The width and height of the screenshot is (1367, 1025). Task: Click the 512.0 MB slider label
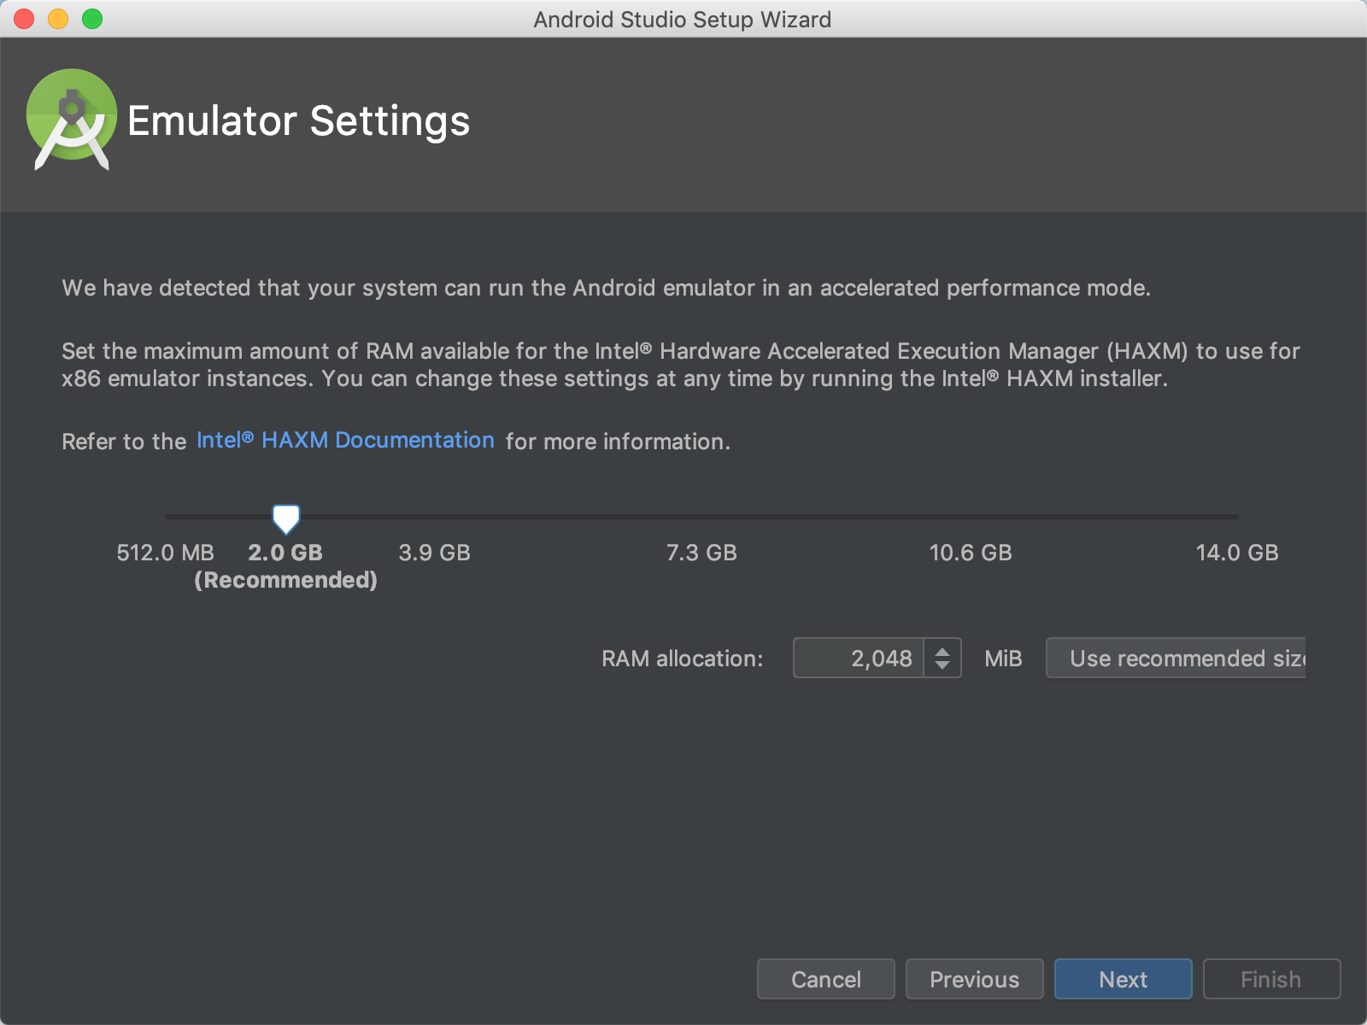point(165,553)
